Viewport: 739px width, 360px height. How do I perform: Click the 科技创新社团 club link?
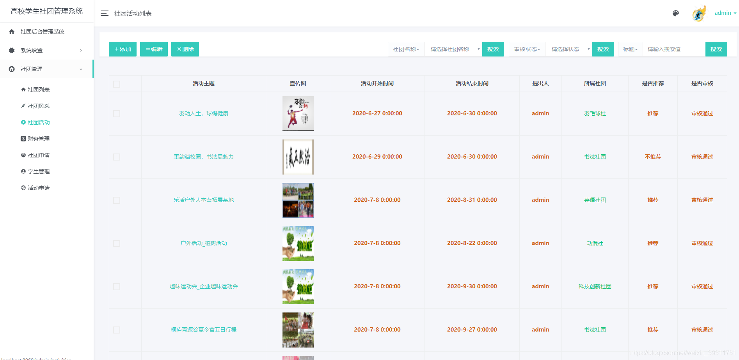[x=595, y=286]
